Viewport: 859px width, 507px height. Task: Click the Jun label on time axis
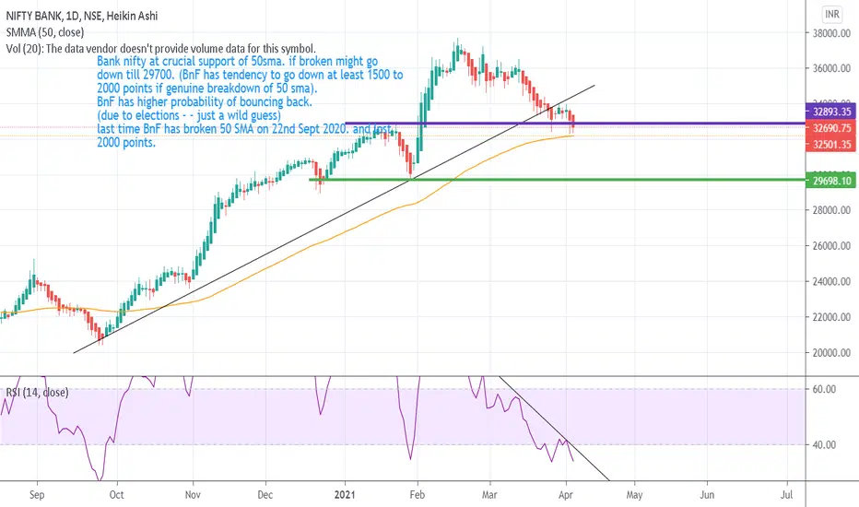707,495
